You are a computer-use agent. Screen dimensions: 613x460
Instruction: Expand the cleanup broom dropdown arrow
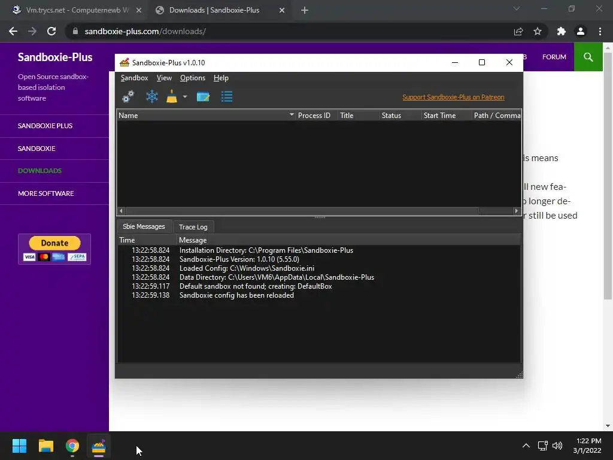tap(185, 96)
